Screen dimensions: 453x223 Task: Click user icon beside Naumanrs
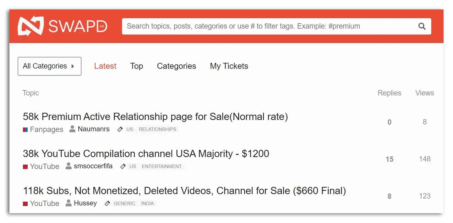(x=72, y=129)
